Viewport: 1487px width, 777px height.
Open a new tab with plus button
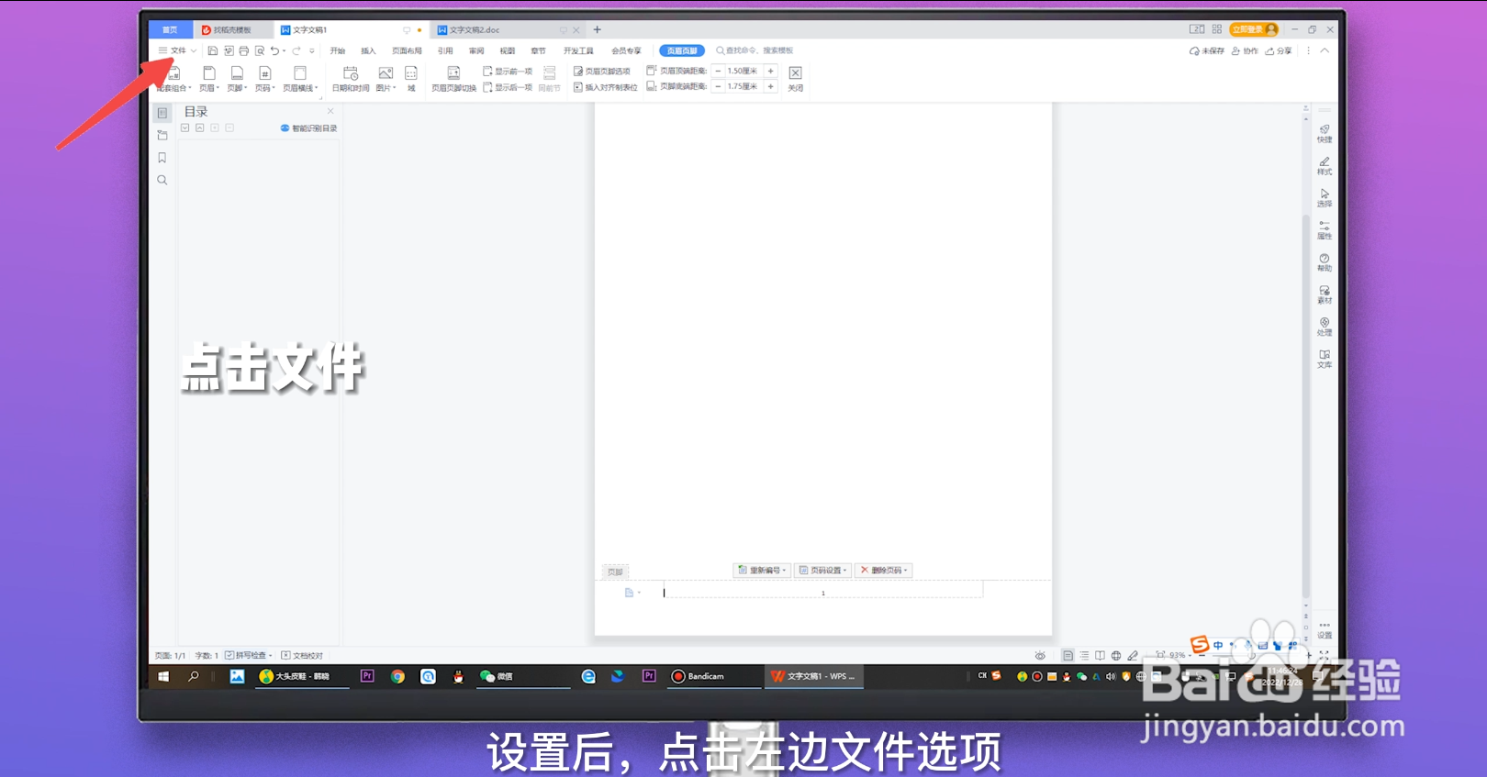coord(598,29)
